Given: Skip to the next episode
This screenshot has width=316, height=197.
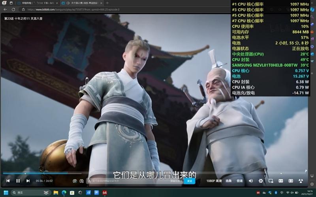Looking at the screenshot, I should click(x=28, y=181).
